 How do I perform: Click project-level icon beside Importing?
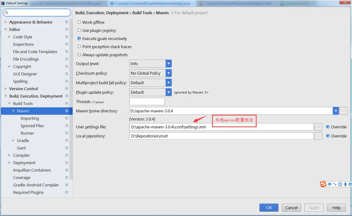tap(67, 118)
